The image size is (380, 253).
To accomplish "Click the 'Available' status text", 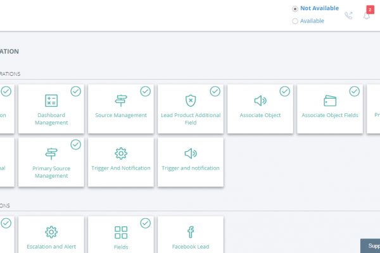I will [x=312, y=21].
